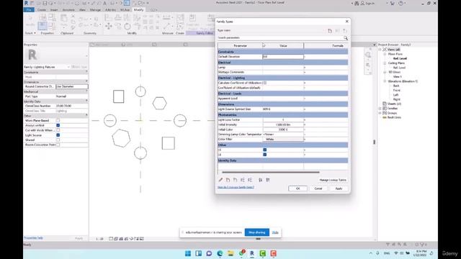Toggle the Light Source checkbox in Properties
461x259 pixels.
tap(58, 135)
